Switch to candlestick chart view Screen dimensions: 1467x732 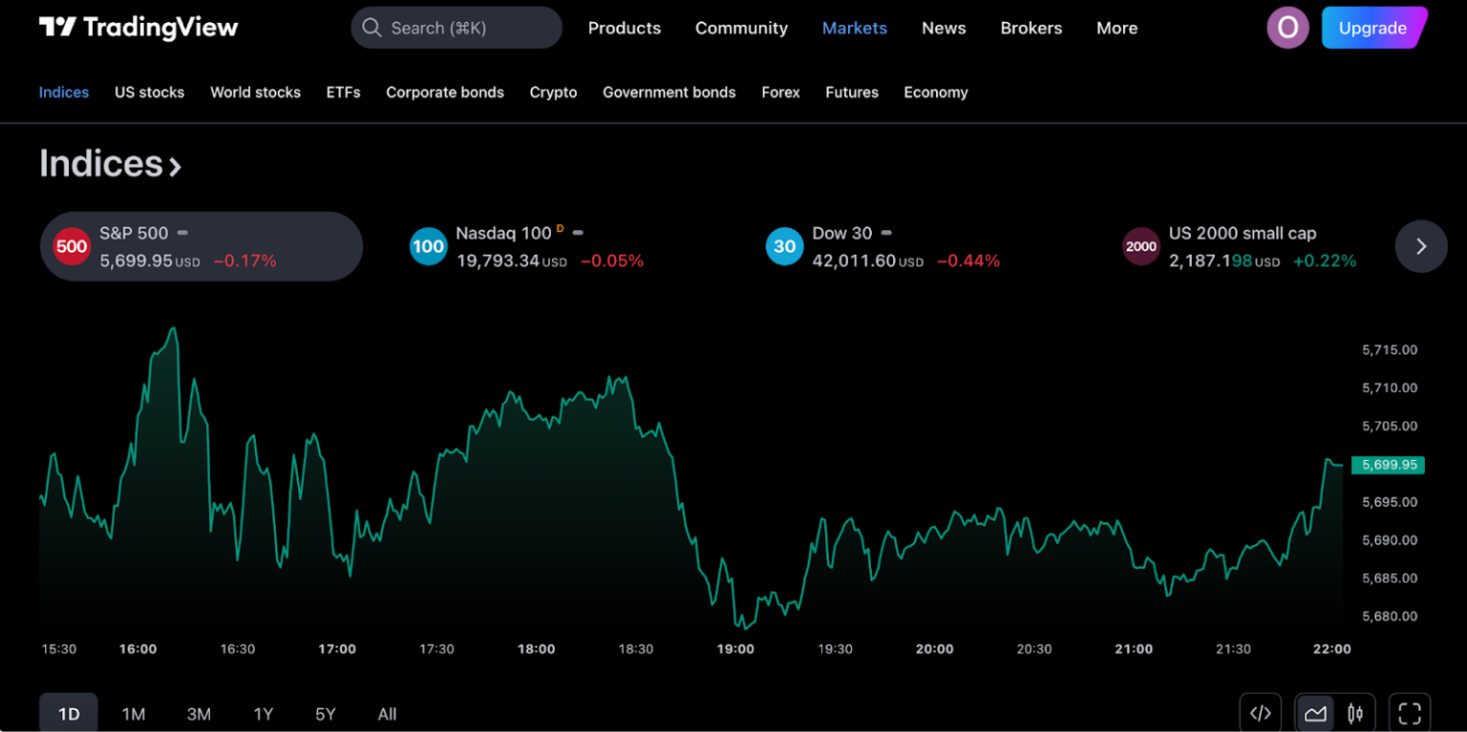click(1354, 713)
